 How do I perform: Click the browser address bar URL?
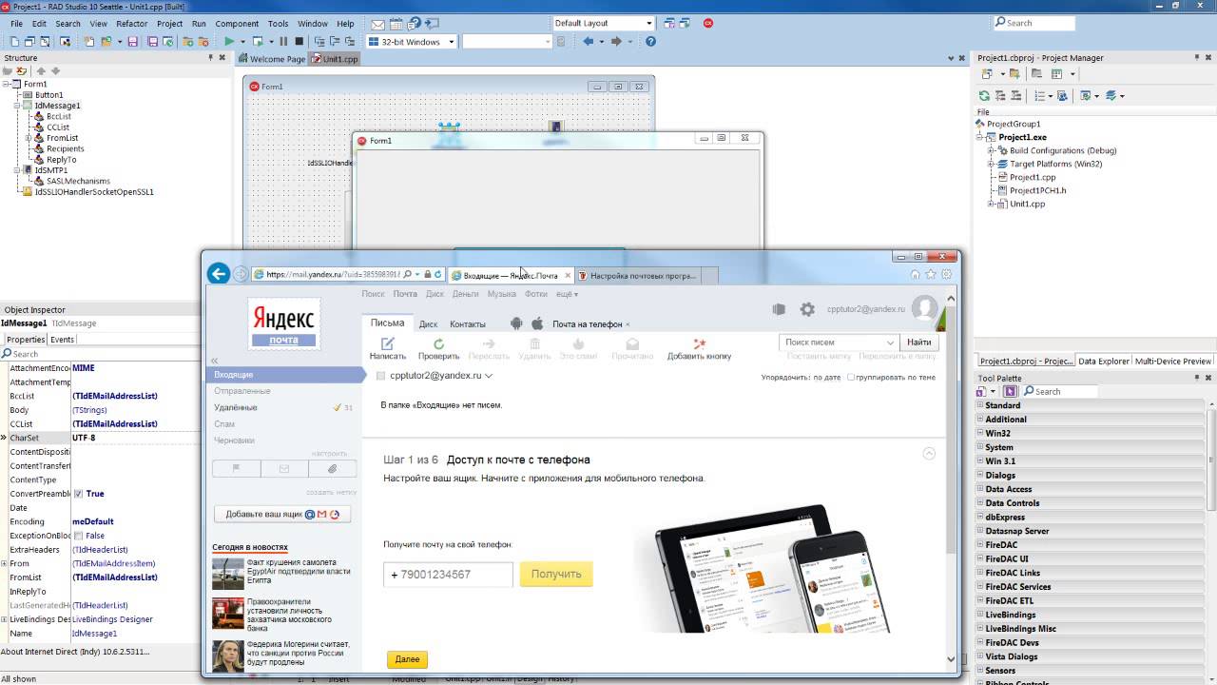tap(332, 275)
